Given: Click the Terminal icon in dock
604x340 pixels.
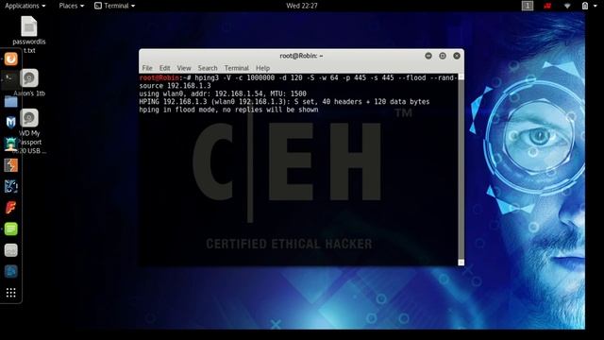Looking at the screenshot, I should [10, 79].
